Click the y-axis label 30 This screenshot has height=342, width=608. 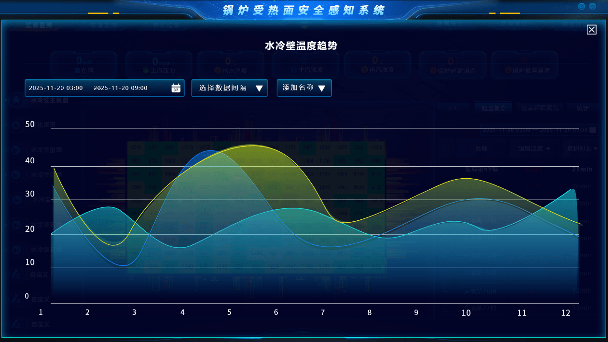pyautogui.click(x=30, y=194)
